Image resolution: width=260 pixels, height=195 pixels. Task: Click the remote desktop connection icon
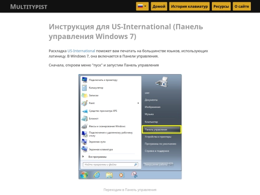84,134
